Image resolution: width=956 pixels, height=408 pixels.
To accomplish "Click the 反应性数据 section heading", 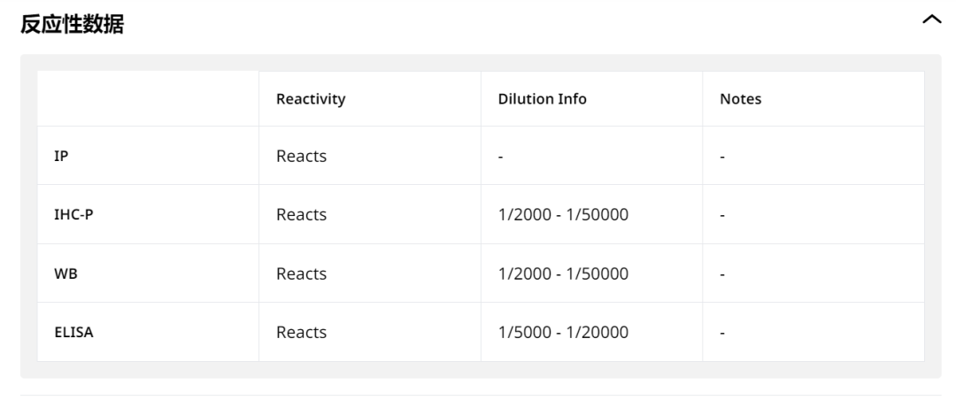I will (x=72, y=24).
